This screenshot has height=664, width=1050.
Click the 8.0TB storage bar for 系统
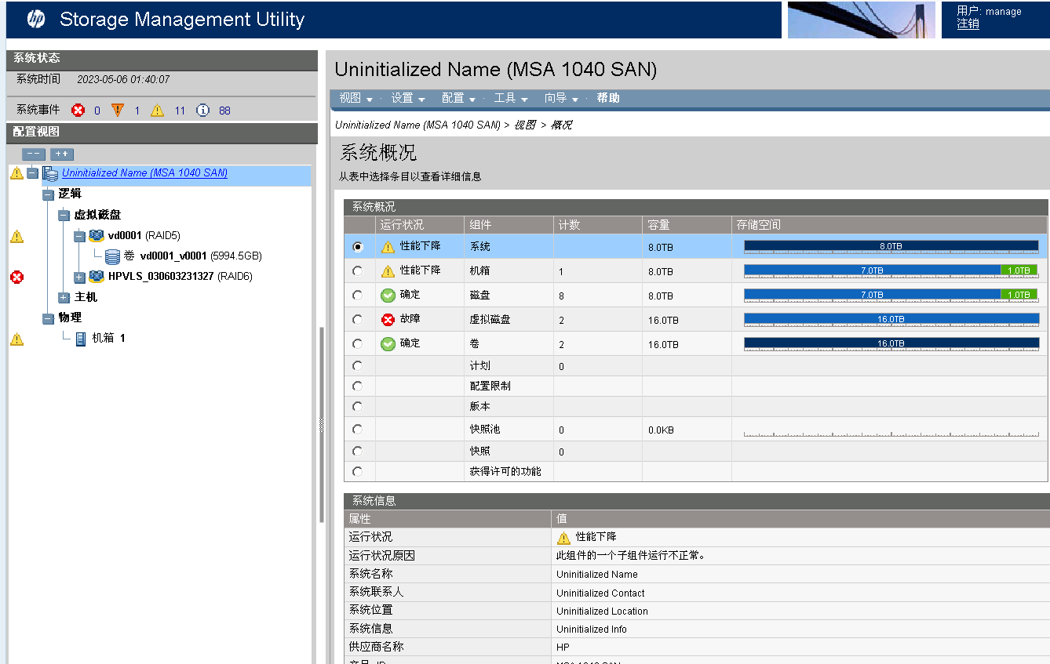click(891, 247)
